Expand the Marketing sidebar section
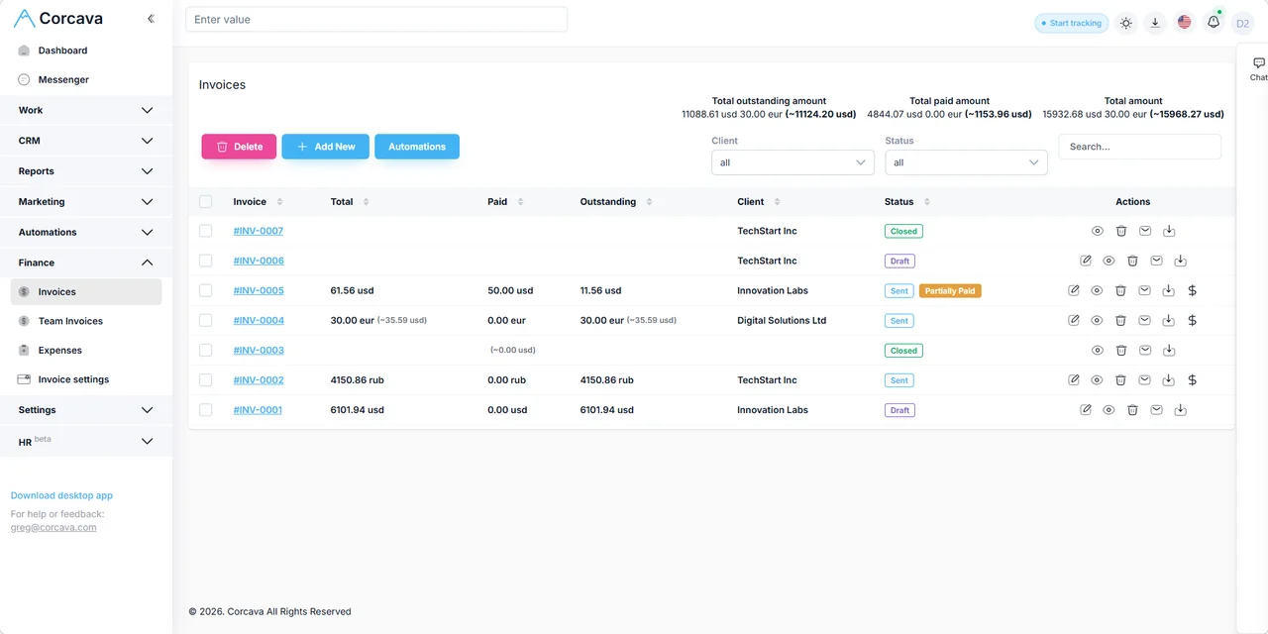 [x=86, y=201]
